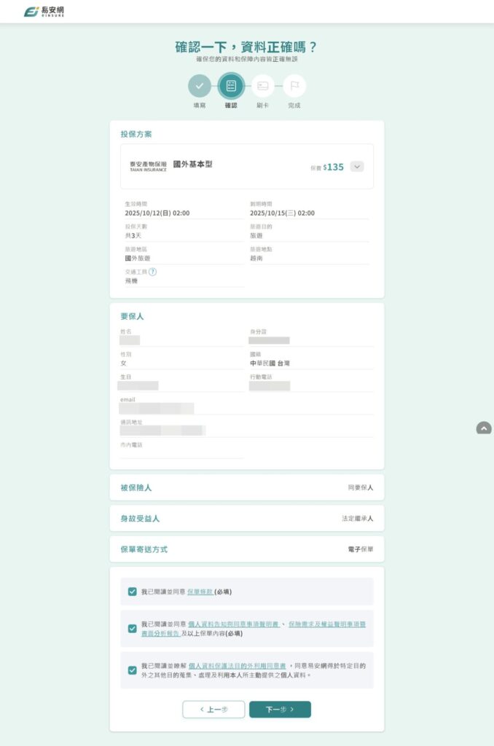Click the Taian Insurance logo
Screen dimensions: 494x746
[148, 166]
